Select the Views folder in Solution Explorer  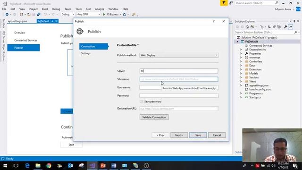coord(252,81)
